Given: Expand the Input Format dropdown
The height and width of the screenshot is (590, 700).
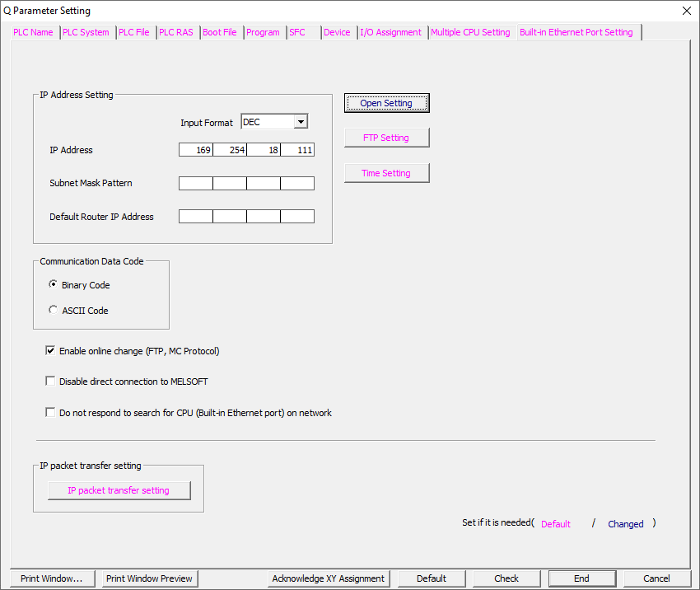Looking at the screenshot, I should point(301,122).
